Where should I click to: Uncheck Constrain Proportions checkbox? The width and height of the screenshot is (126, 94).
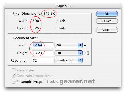point(14,76)
